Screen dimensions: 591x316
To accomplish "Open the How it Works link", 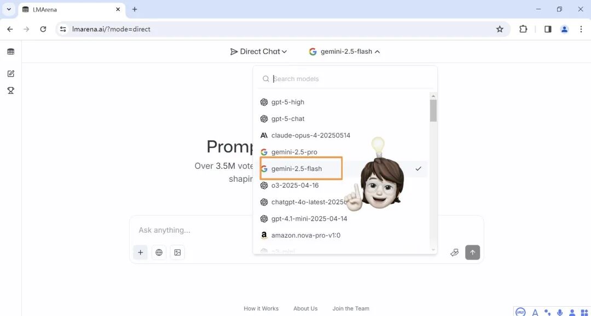I will pos(261,308).
